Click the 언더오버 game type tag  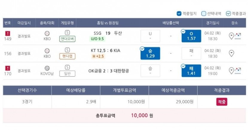67,39
